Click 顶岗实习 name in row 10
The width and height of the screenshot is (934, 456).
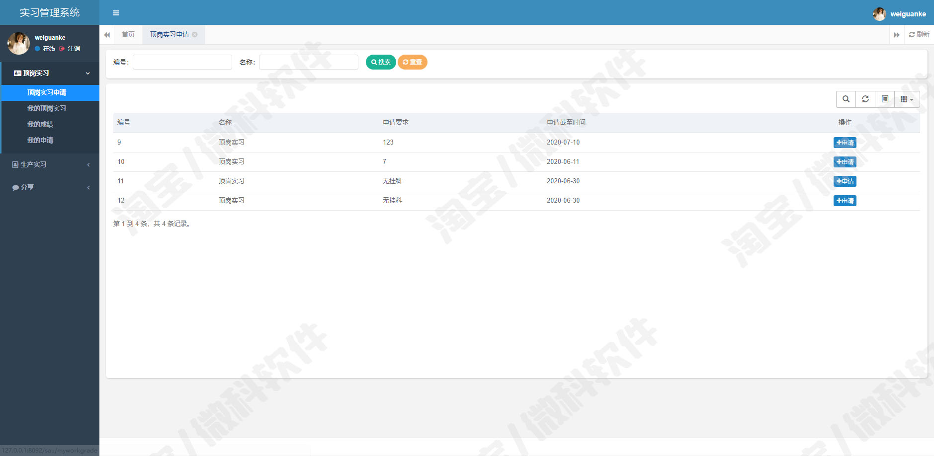pyautogui.click(x=232, y=161)
